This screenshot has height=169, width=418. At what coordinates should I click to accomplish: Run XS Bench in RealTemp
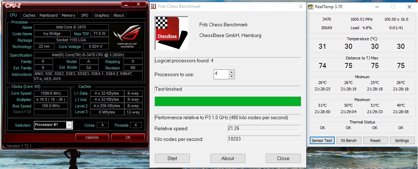point(349,141)
